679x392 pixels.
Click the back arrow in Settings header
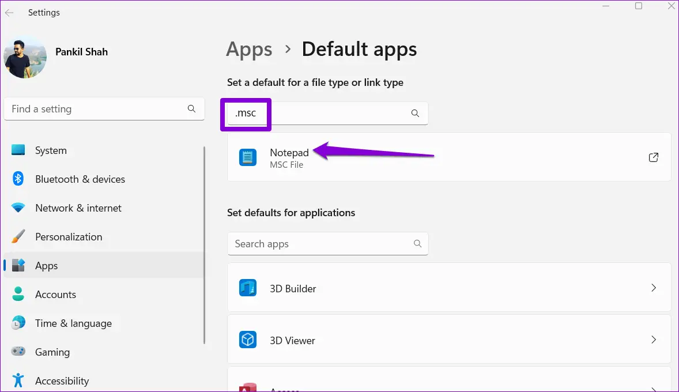(10, 13)
